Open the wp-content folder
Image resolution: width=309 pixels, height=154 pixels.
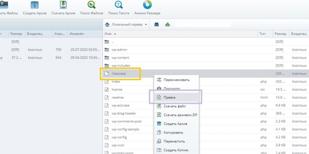(120, 58)
